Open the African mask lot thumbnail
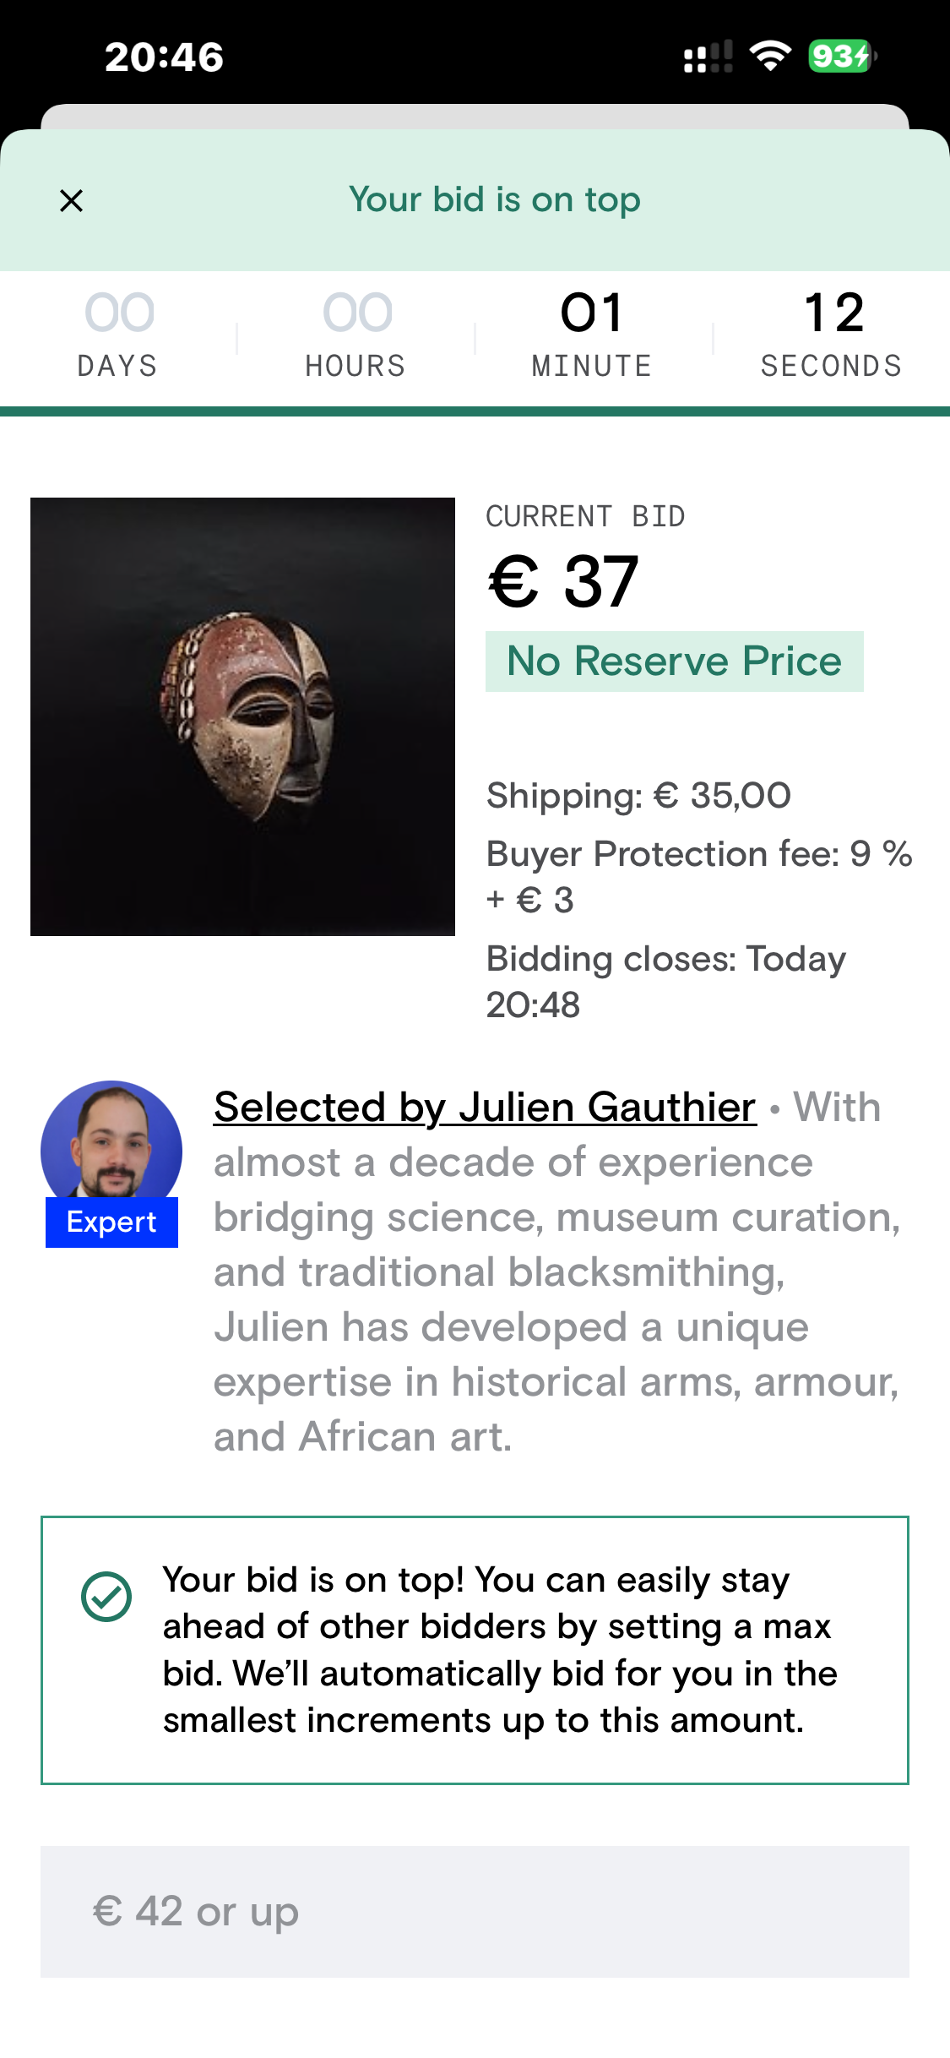Image resolution: width=950 pixels, height=2058 pixels. coord(242,716)
